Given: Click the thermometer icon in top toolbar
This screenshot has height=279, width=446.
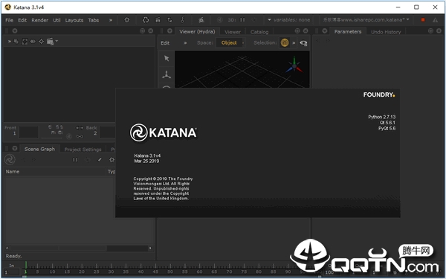Looking at the screenshot, I should click(182, 19).
